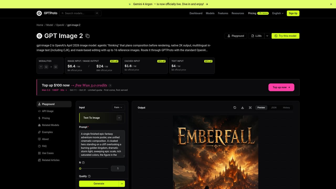The height and width of the screenshot is (189, 336).
Task: Open fullscreen view of output
Action: click(250, 108)
